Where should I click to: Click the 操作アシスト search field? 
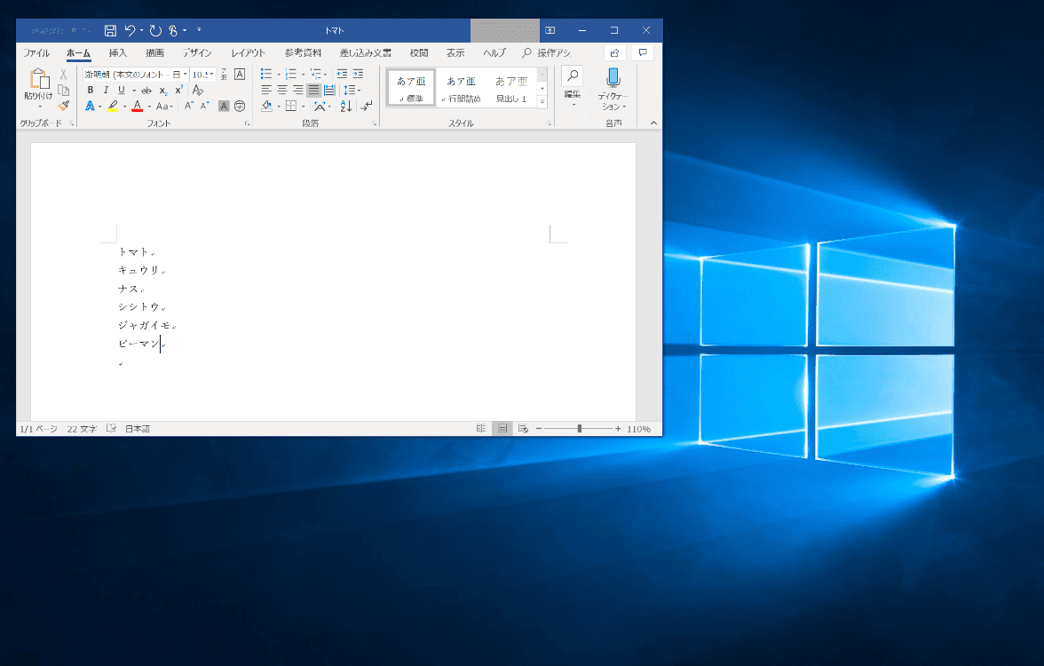coord(547,53)
